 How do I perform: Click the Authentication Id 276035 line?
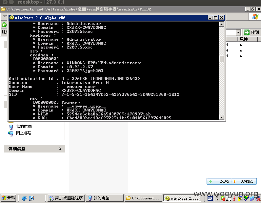[74, 79]
